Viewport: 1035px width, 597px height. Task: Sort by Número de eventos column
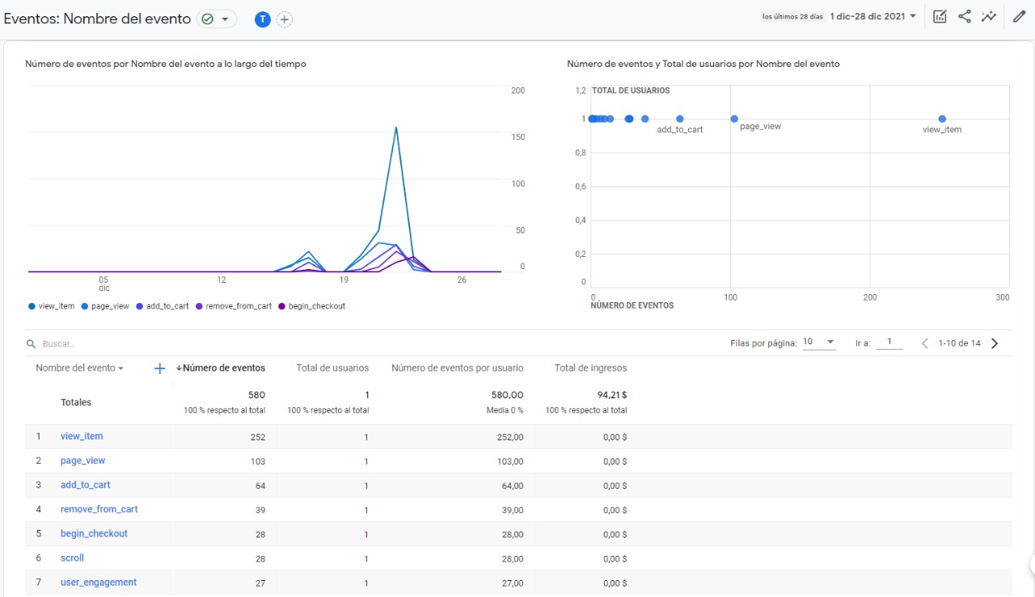pyautogui.click(x=221, y=368)
